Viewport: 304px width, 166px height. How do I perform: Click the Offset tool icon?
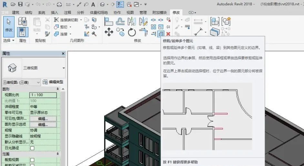click(x=120, y=21)
